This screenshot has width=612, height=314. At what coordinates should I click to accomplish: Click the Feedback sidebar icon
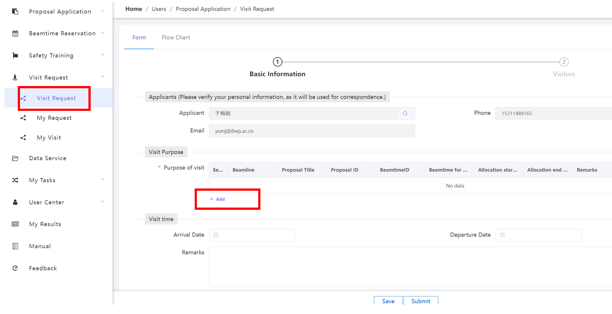pos(15,268)
